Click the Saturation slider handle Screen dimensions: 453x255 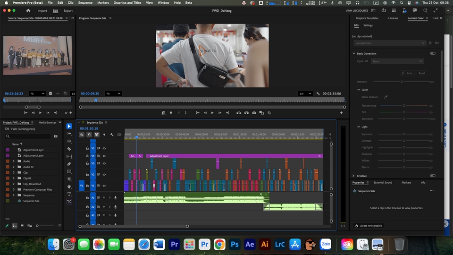point(404,119)
